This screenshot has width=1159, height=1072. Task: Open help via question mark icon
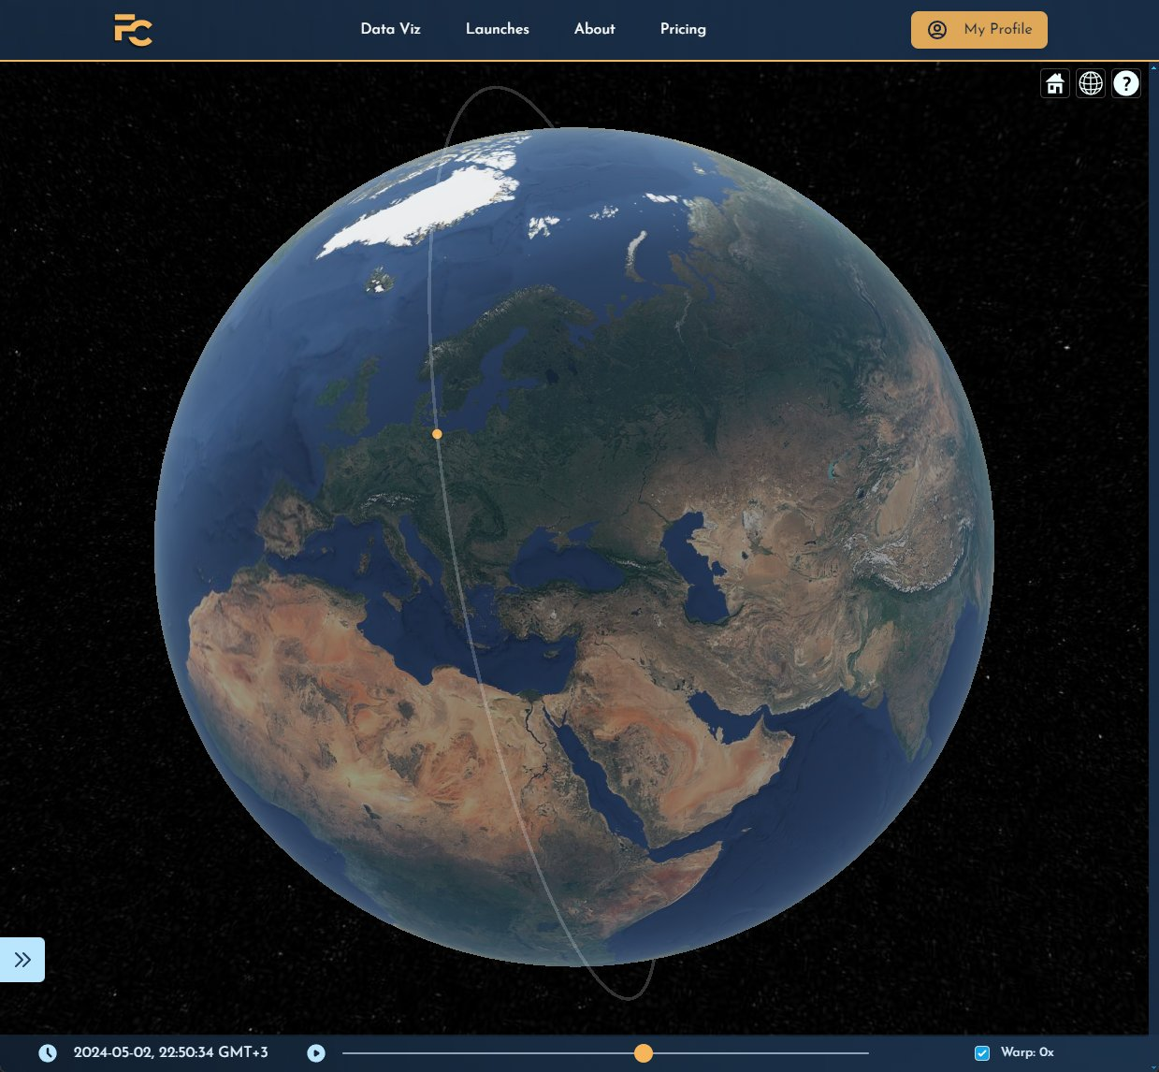click(1126, 83)
